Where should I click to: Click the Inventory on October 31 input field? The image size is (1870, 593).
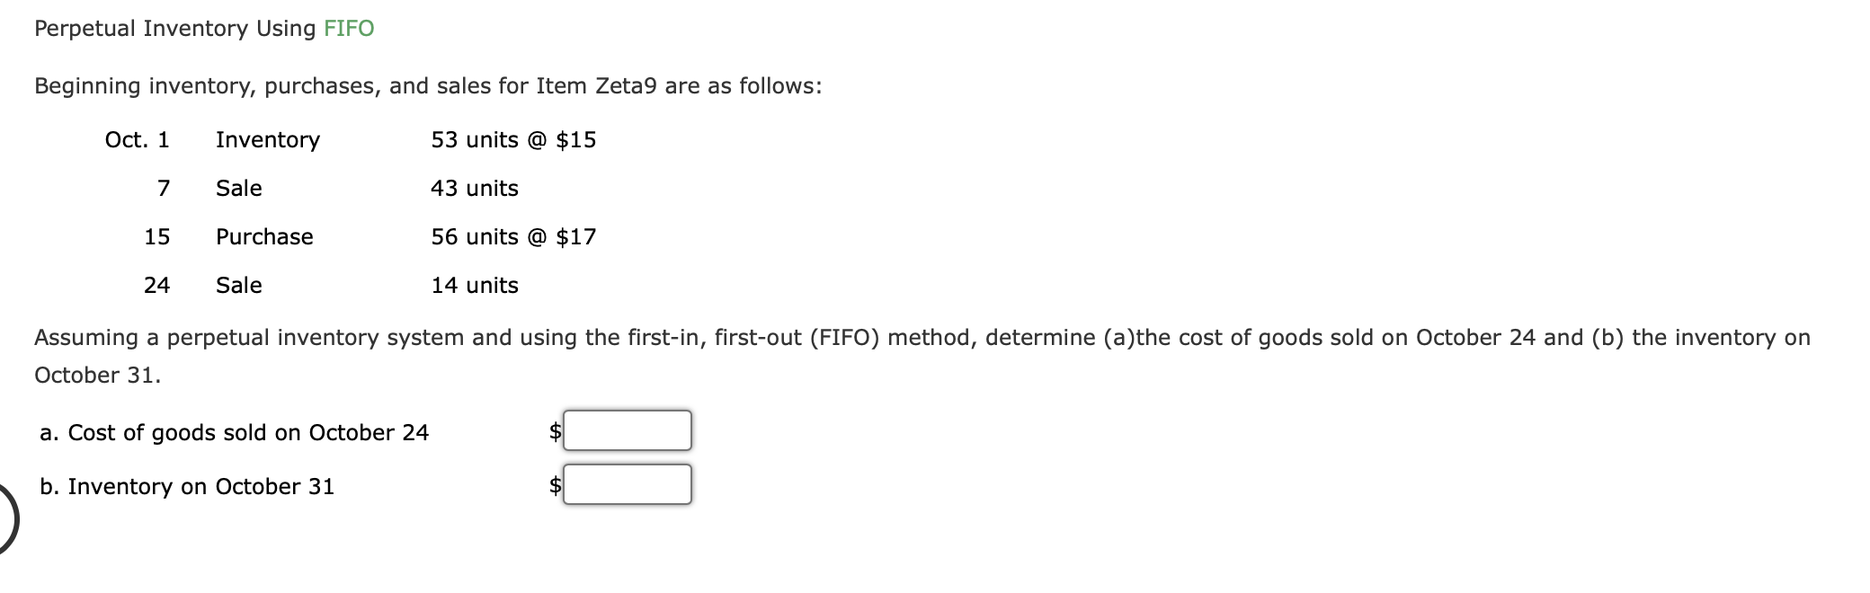pyautogui.click(x=628, y=484)
